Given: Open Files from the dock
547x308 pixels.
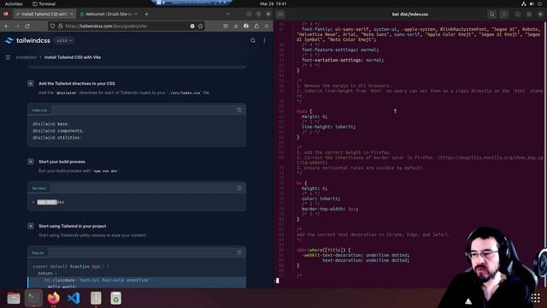Looking at the screenshot, I should (x=14, y=299).
